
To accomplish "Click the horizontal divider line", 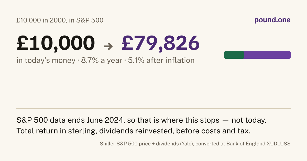I will pos(153,109).
